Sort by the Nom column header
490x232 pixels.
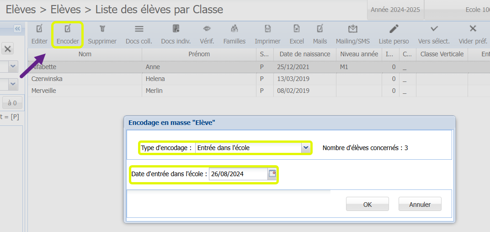[x=85, y=54]
